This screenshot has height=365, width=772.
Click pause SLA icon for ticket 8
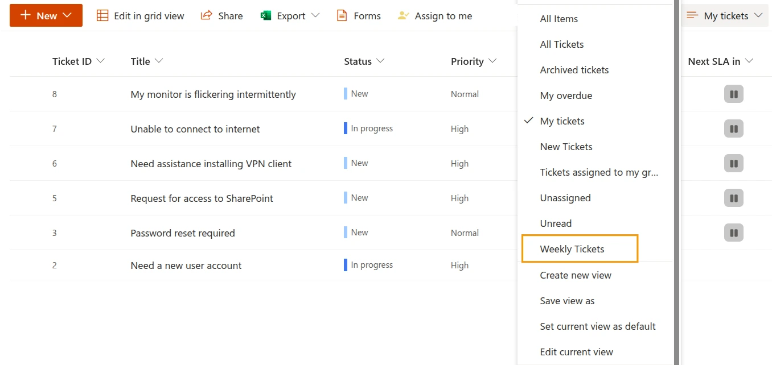pyautogui.click(x=734, y=94)
